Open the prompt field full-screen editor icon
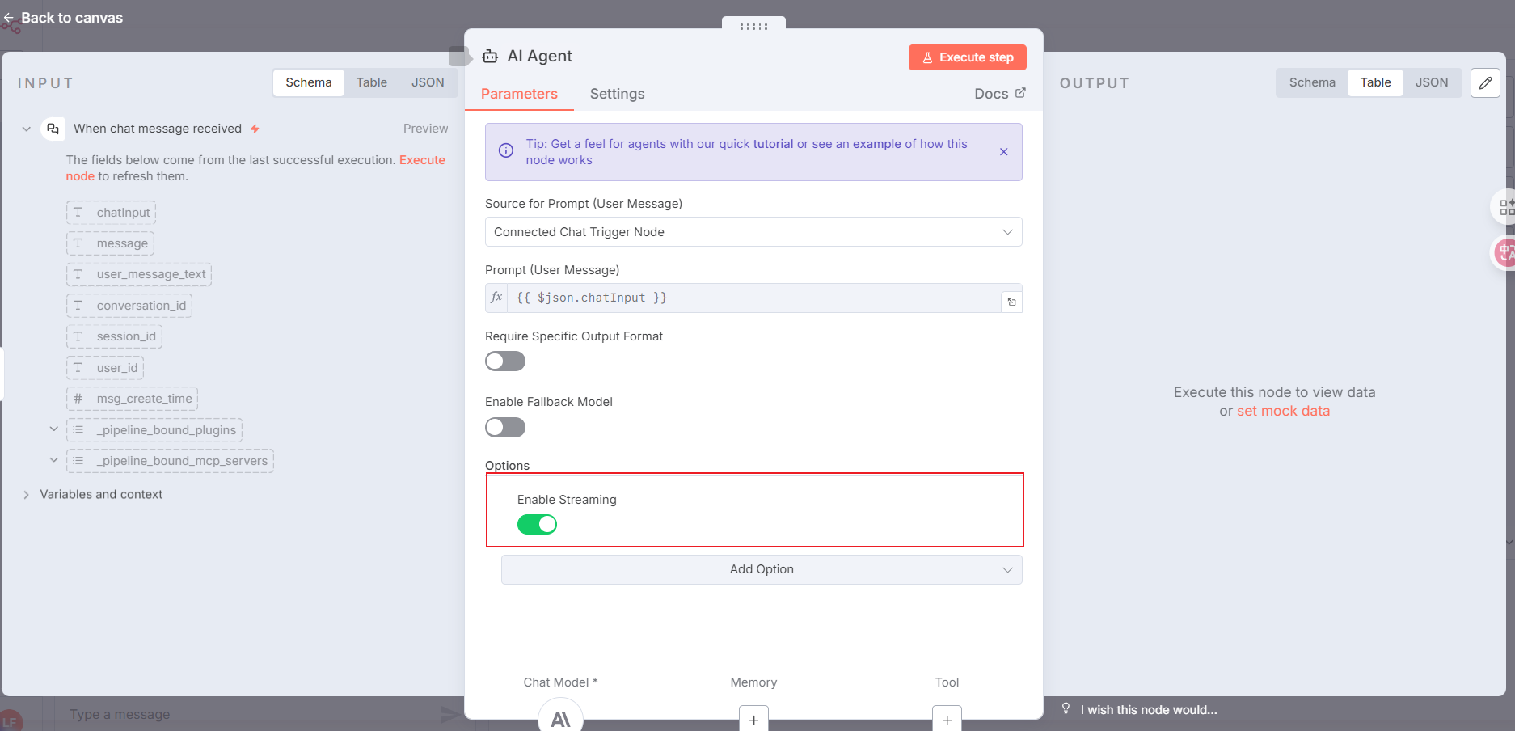1515x731 pixels. pyautogui.click(x=1011, y=302)
